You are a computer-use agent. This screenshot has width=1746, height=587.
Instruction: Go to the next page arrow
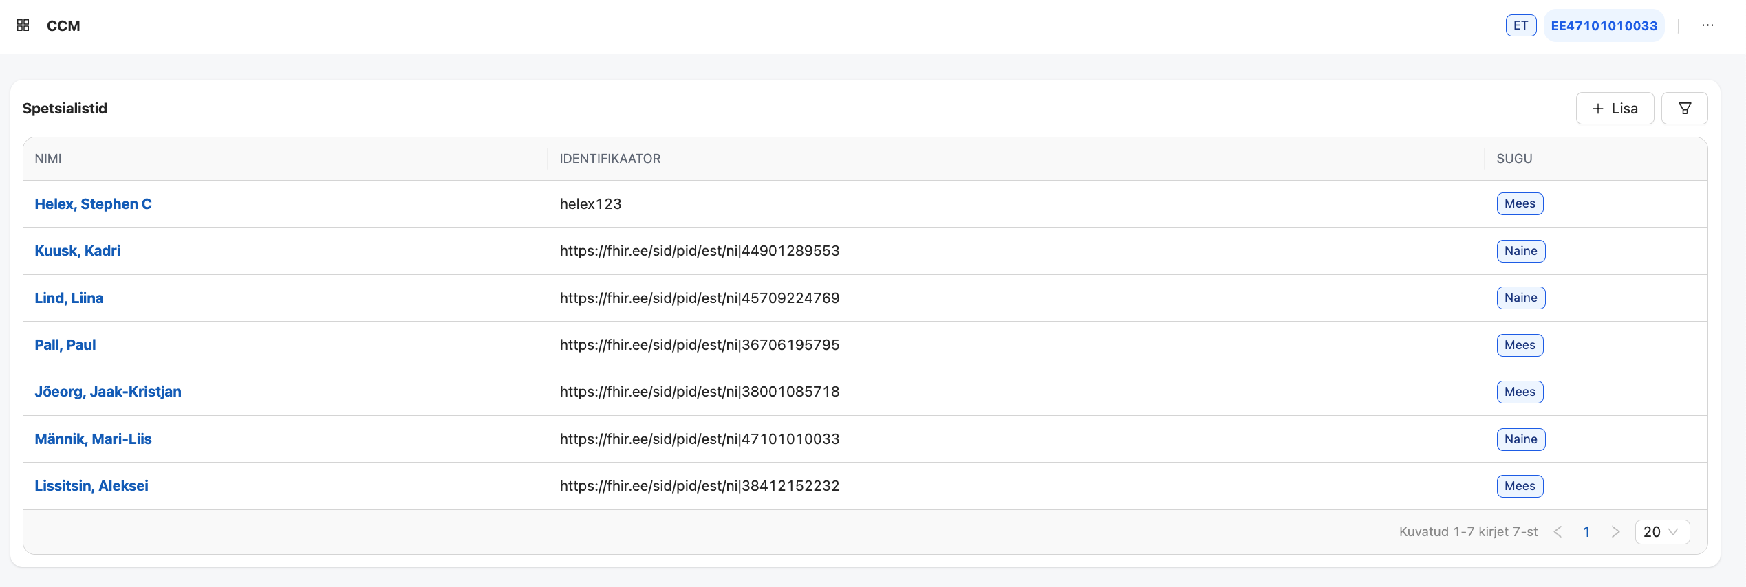[1615, 532]
